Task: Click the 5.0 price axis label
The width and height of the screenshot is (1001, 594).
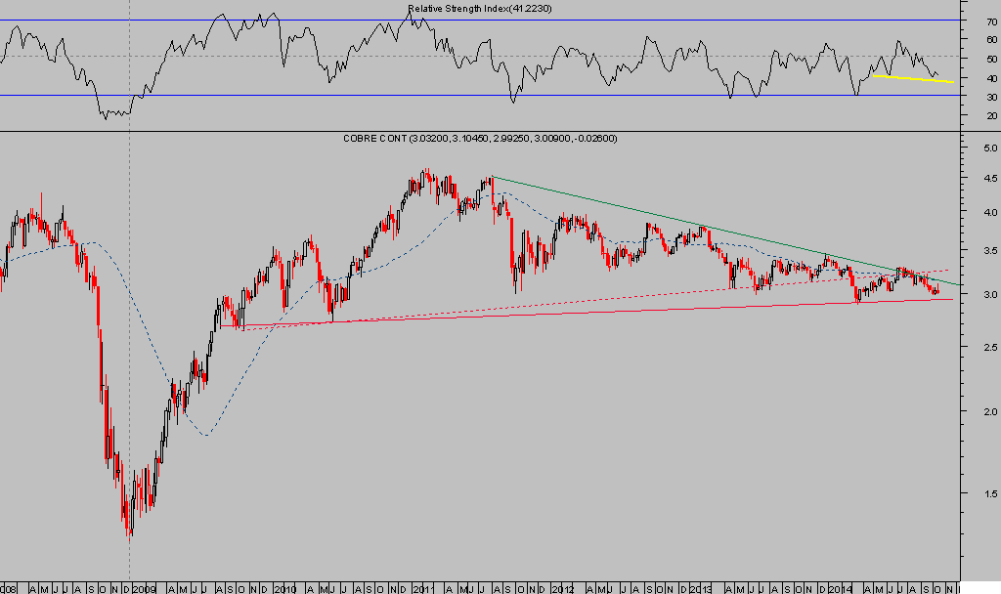Action: (x=989, y=148)
